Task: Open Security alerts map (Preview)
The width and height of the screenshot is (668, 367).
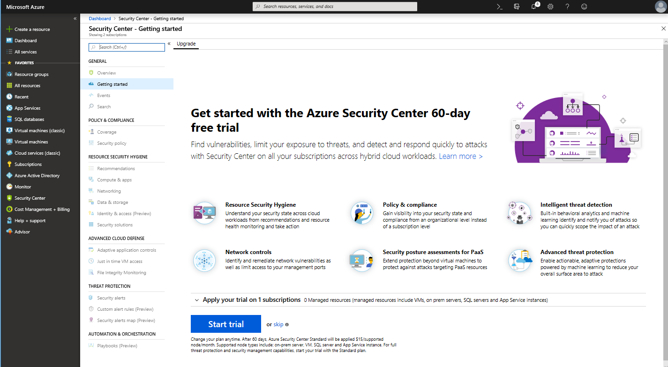Action: [x=127, y=321]
